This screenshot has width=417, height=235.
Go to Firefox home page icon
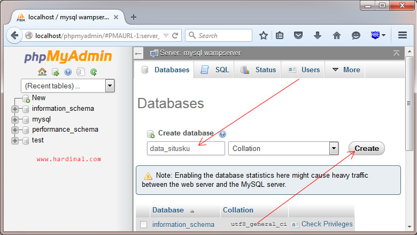click(x=337, y=35)
